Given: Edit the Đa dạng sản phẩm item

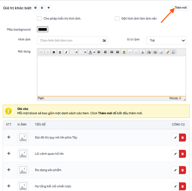Looking at the screenshot, I should tap(175, 170).
